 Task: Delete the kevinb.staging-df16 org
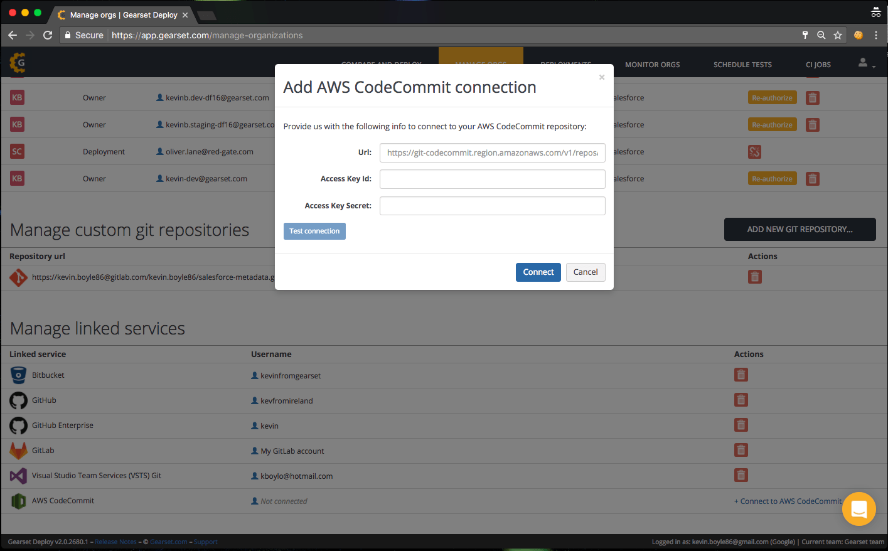[x=813, y=125]
